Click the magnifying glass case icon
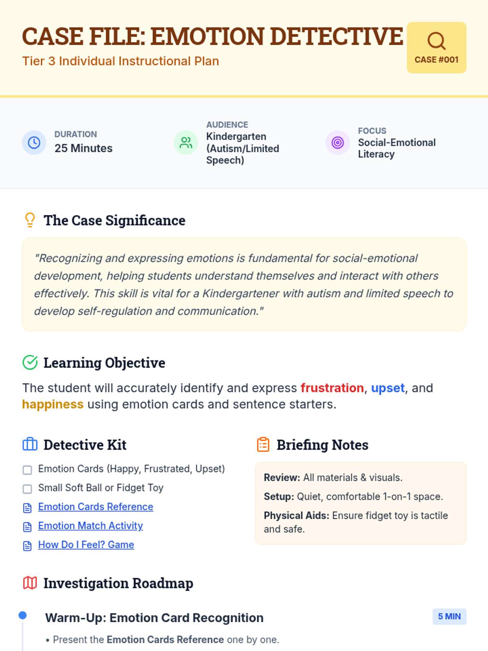The width and height of the screenshot is (488, 651). [436, 41]
